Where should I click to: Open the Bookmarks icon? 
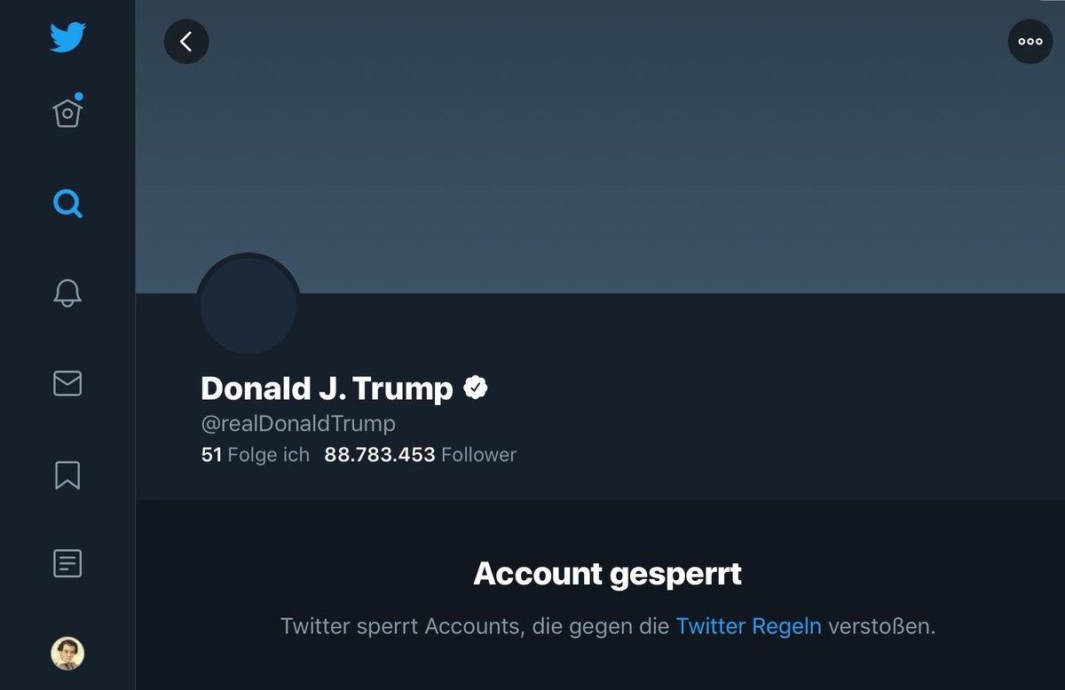point(67,474)
